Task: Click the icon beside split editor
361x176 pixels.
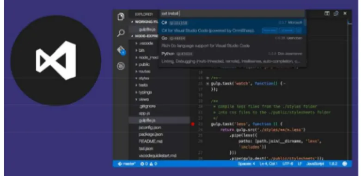Action: (336, 13)
